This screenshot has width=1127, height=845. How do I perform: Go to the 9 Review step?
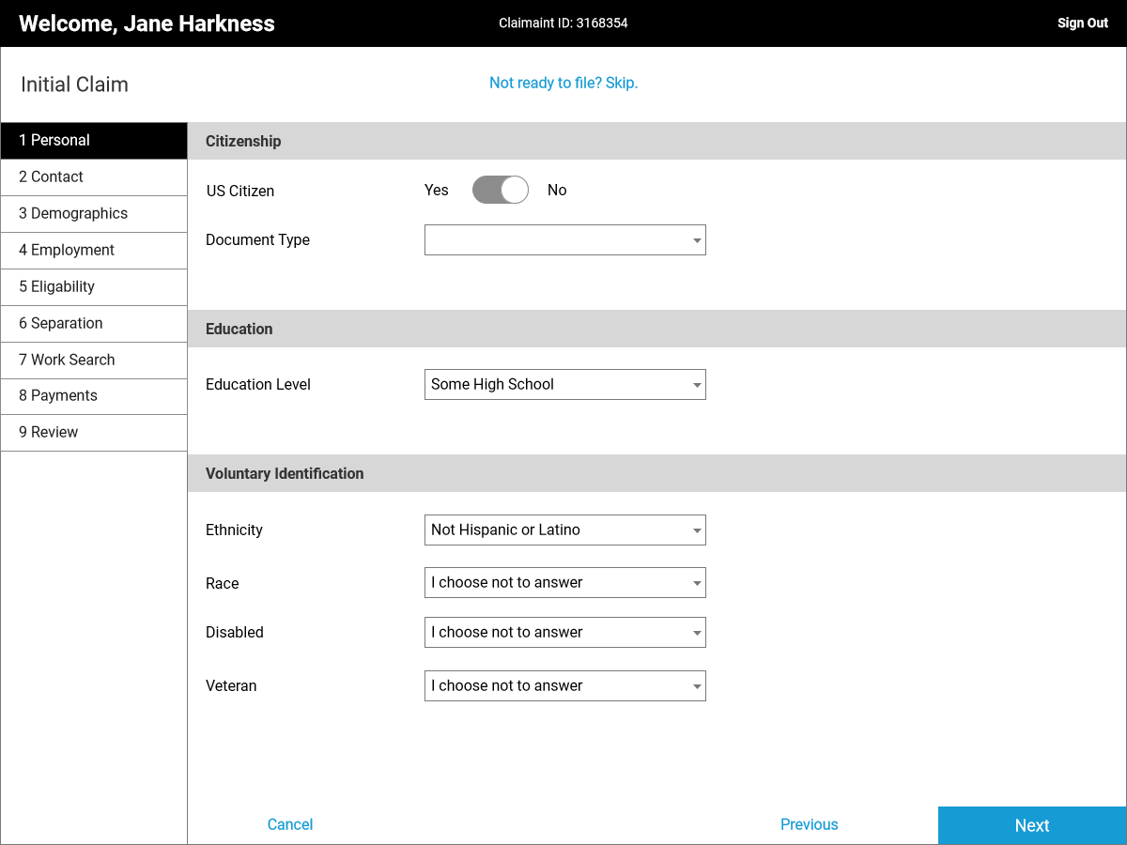click(x=94, y=433)
